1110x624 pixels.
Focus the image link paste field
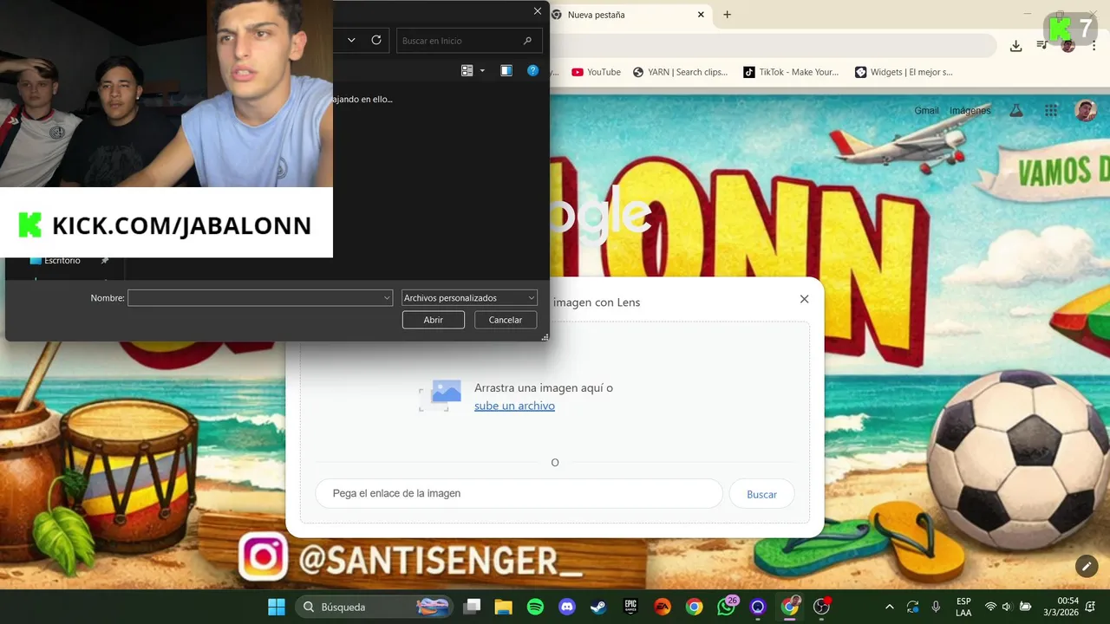[x=519, y=493]
